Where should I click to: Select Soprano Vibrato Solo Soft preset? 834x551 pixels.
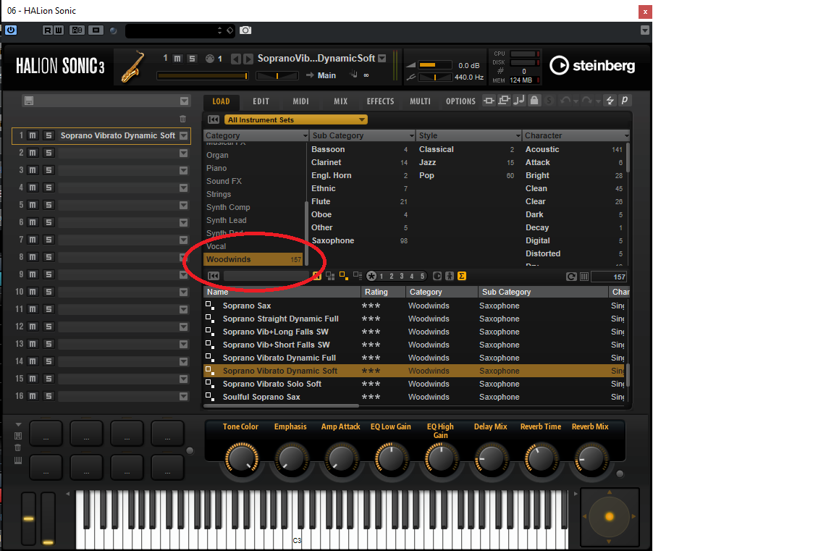(415, 384)
